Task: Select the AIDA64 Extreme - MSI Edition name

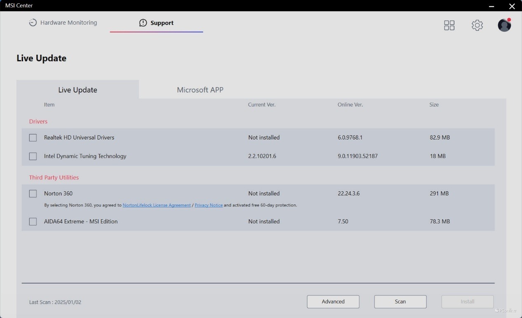Action: [x=81, y=221]
